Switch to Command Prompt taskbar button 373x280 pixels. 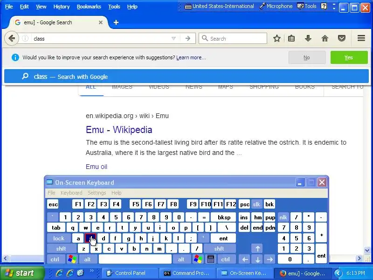coord(187,273)
